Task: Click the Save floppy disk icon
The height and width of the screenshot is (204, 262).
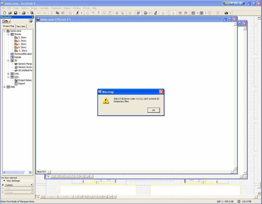Action: point(15,13)
